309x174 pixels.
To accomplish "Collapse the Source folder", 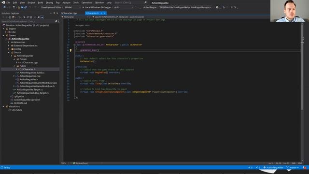I will click(x=9, y=53).
